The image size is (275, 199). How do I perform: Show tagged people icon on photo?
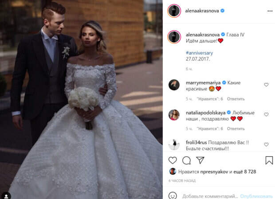6,195
